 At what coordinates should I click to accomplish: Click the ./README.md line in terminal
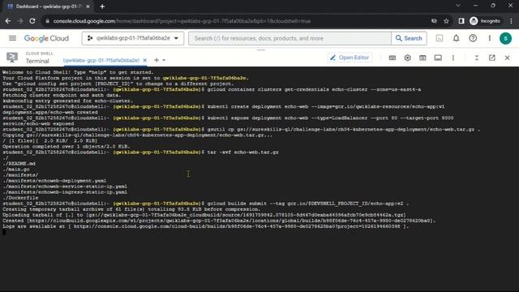[19, 164]
